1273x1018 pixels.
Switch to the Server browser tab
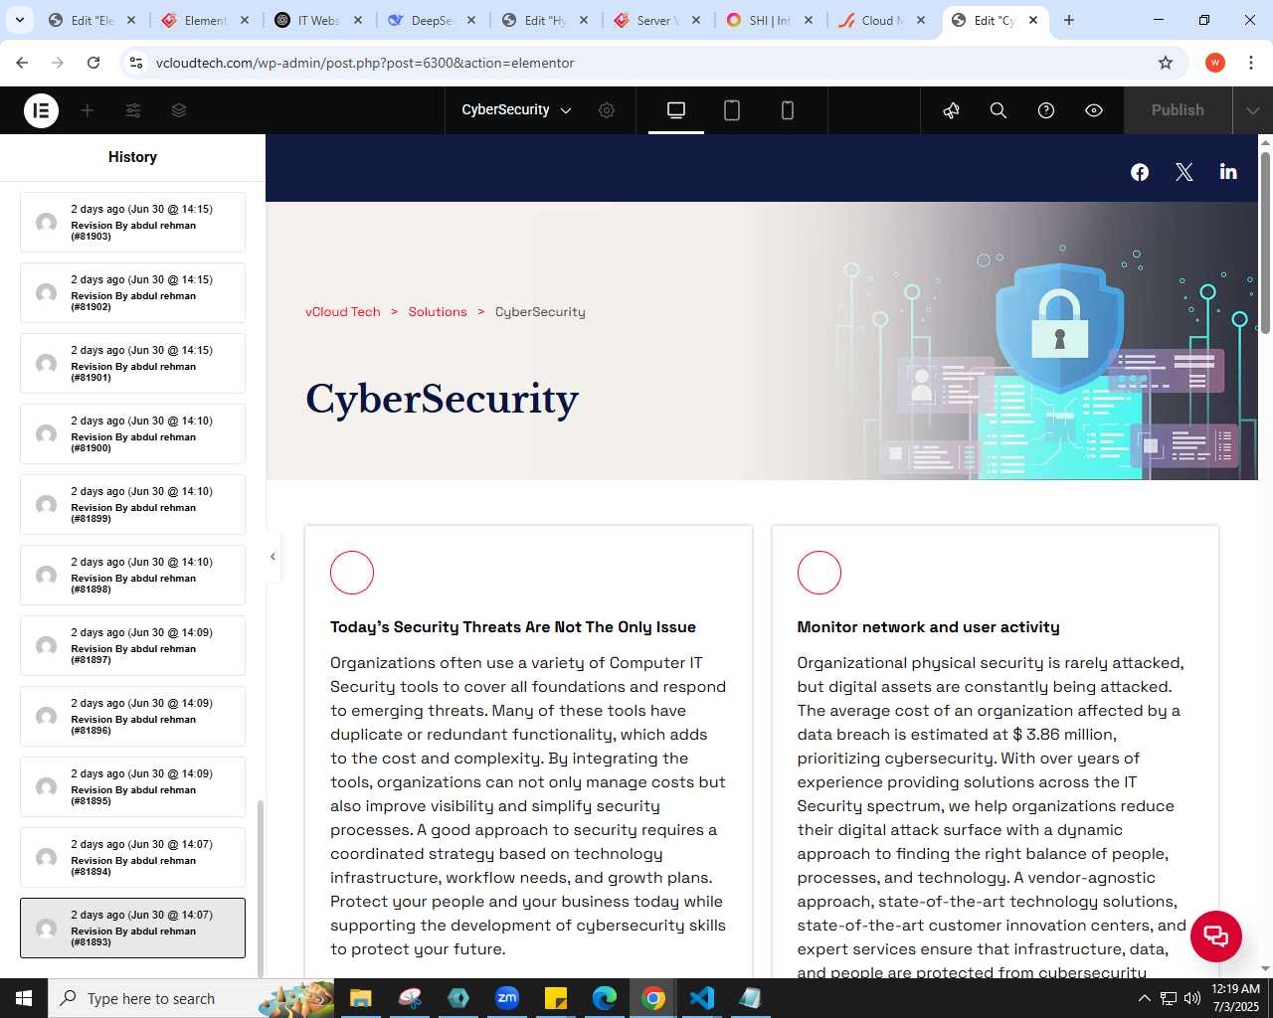657,20
